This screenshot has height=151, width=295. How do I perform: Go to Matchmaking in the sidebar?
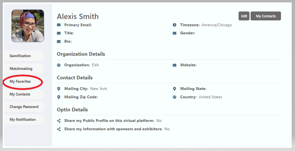pos(21,69)
